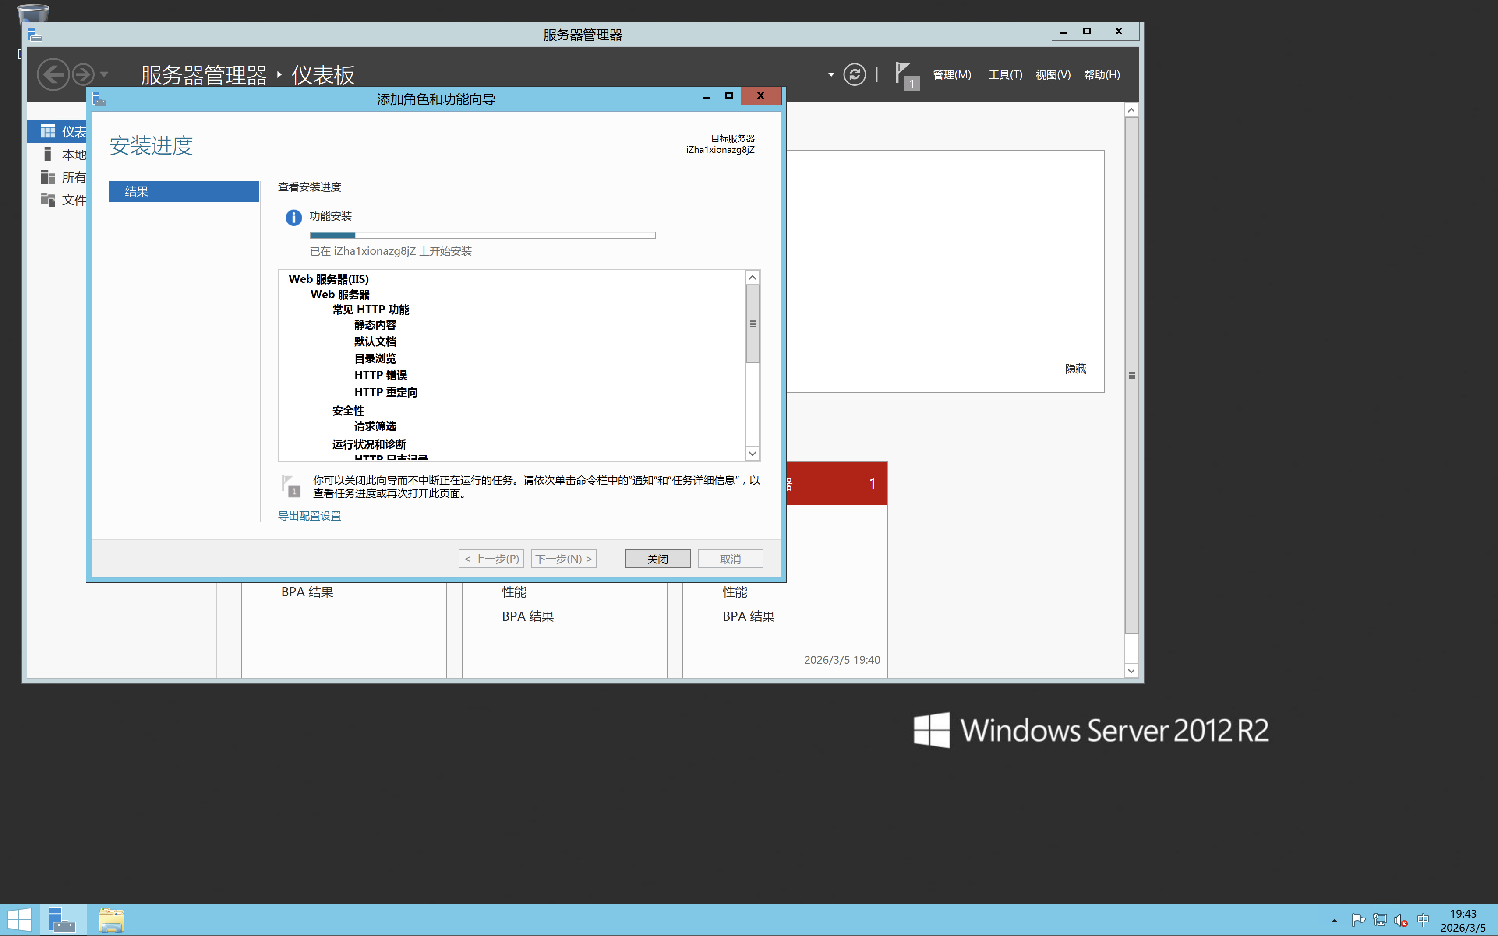This screenshot has height=936, width=1498.
Task: Show hidden system tray icons
Action: (1335, 921)
